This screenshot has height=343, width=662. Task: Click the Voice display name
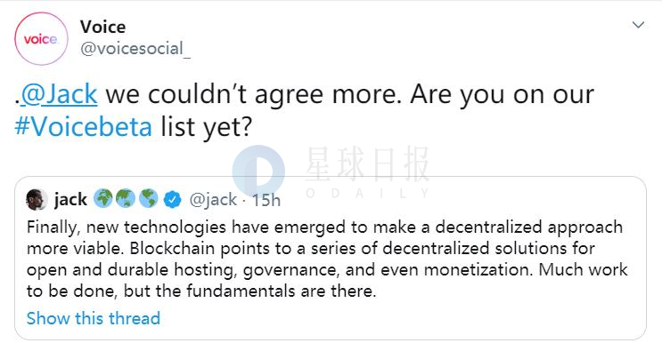[103, 27]
